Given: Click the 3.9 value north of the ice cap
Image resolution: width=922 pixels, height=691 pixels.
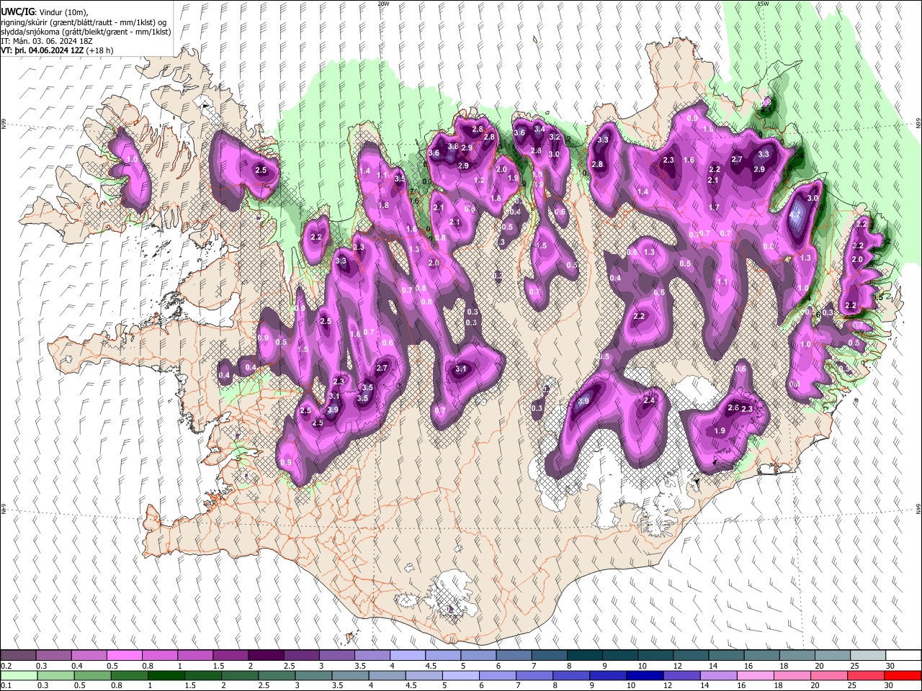Looking at the screenshot, I should tap(583, 401).
